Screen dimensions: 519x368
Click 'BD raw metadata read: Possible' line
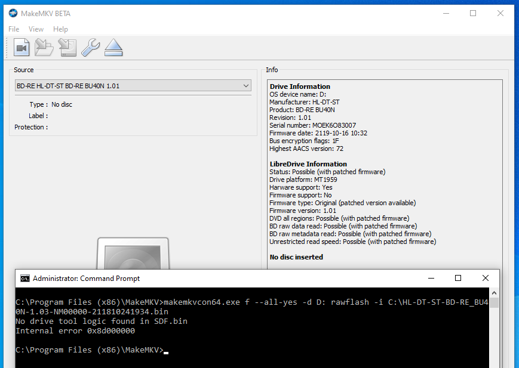coord(351,234)
